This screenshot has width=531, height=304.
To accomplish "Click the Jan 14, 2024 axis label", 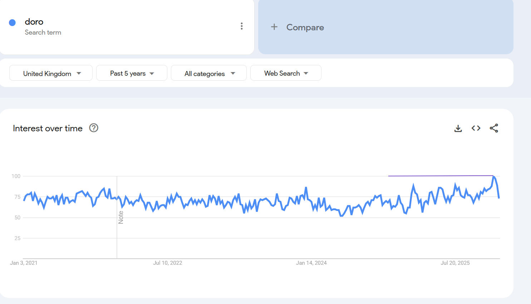I will tap(311, 263).
